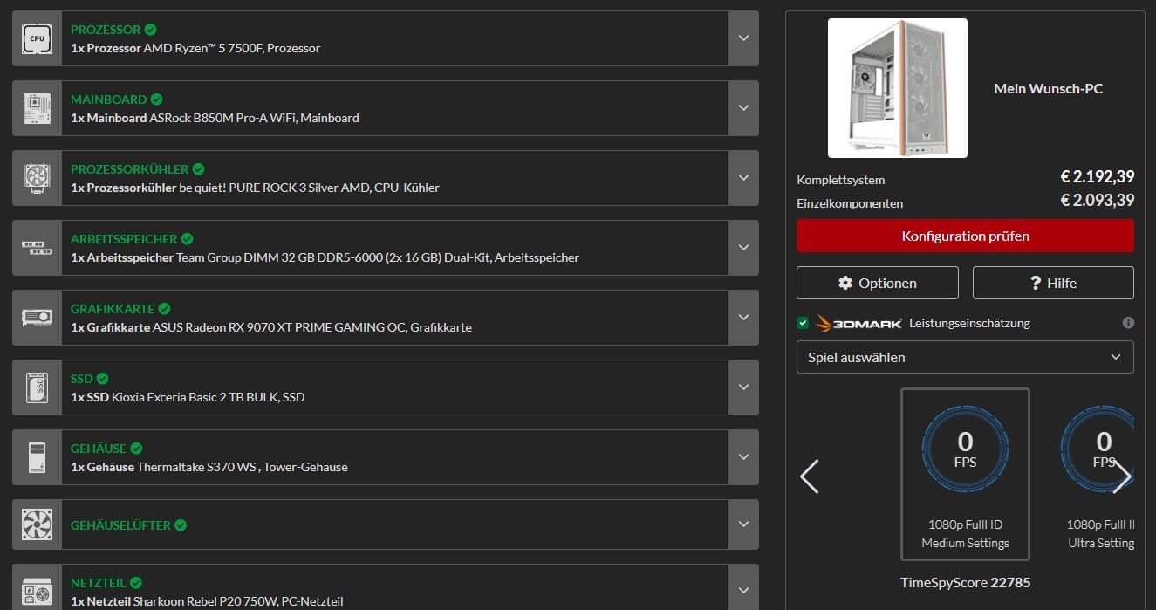Screen dimensions: 1156x610
Task: Click the fan icon in the Gehäuselüfter row
Action: pyautogui.click(x=37, y=524)
